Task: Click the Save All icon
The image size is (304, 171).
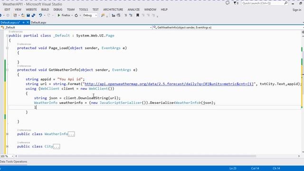Action: pos(33,15)
